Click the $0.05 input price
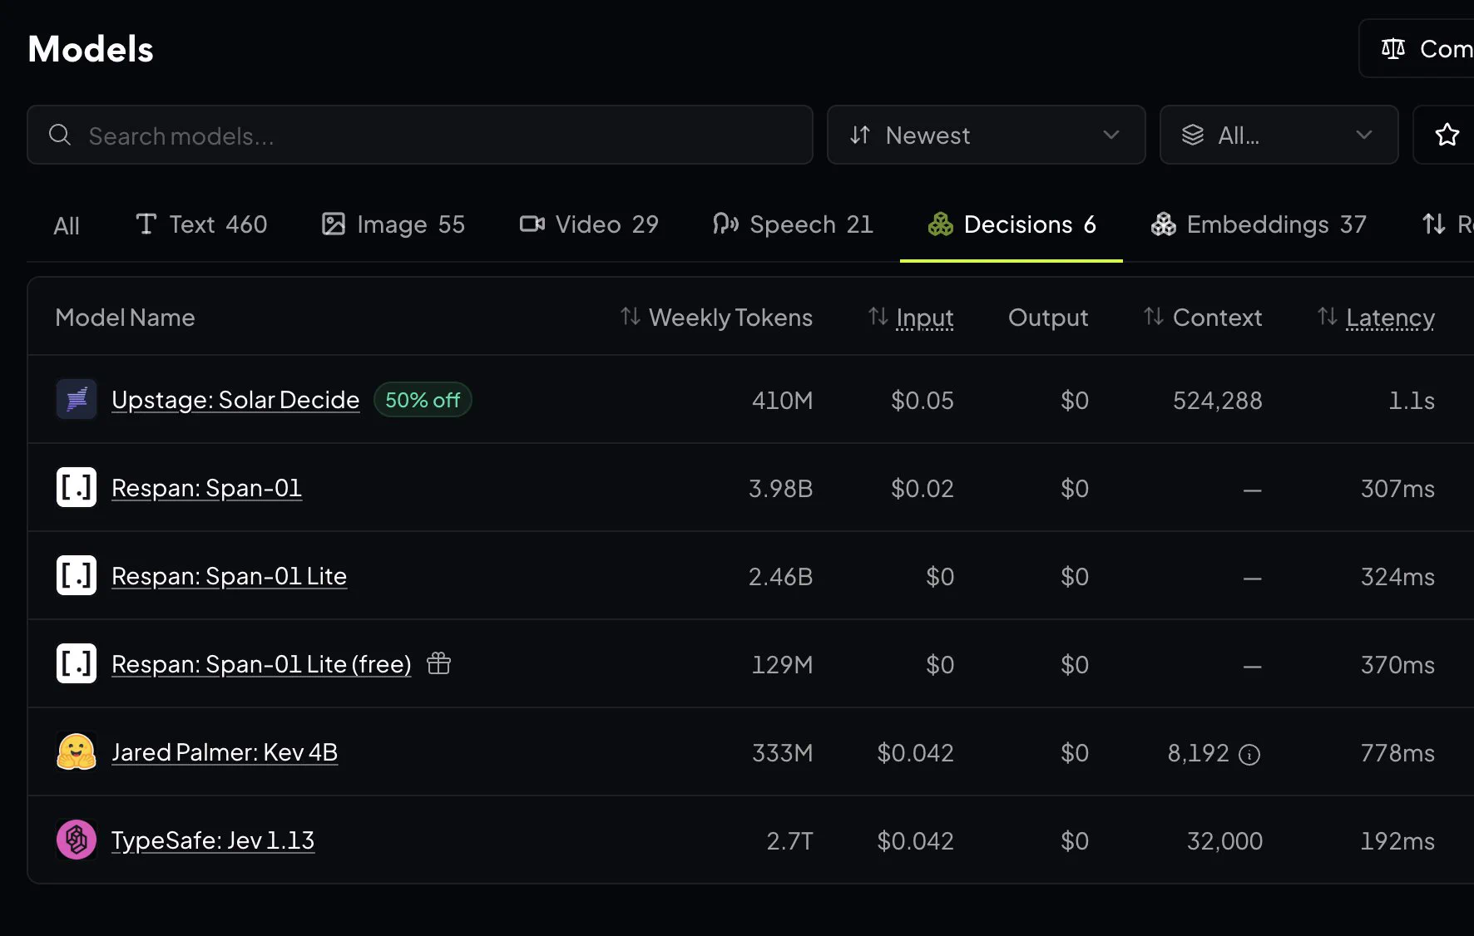 pos(922,401)
